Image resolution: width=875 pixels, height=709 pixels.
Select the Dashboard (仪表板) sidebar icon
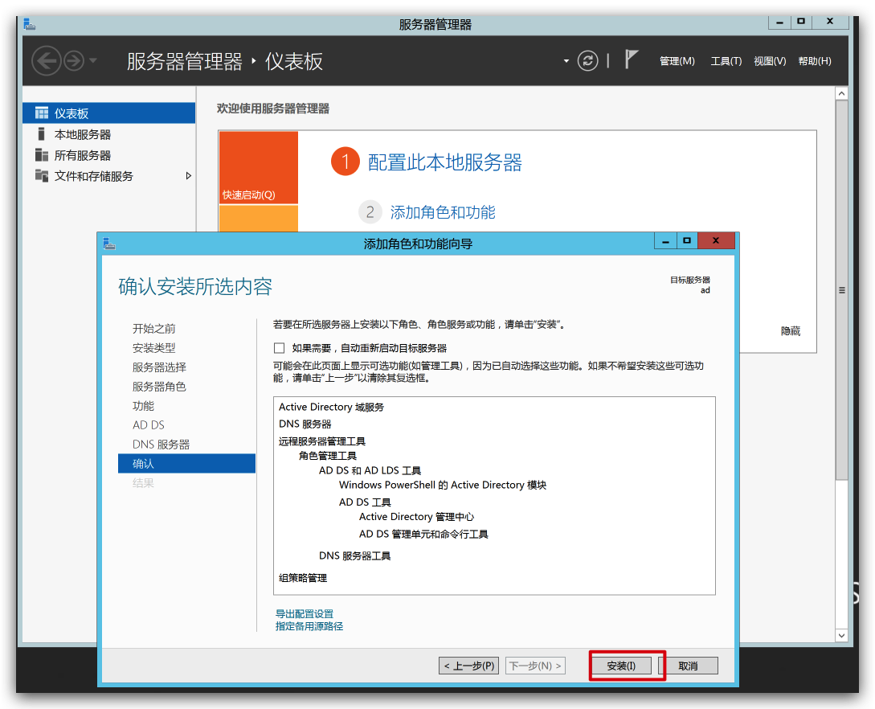point(42,113)
